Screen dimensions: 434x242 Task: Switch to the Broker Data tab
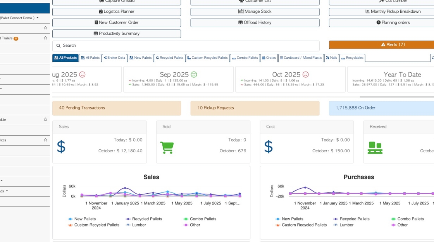114,58
